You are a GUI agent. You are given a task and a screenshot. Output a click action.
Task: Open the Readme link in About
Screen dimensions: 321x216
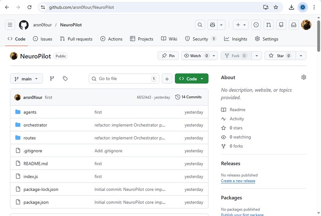(233, 110)
